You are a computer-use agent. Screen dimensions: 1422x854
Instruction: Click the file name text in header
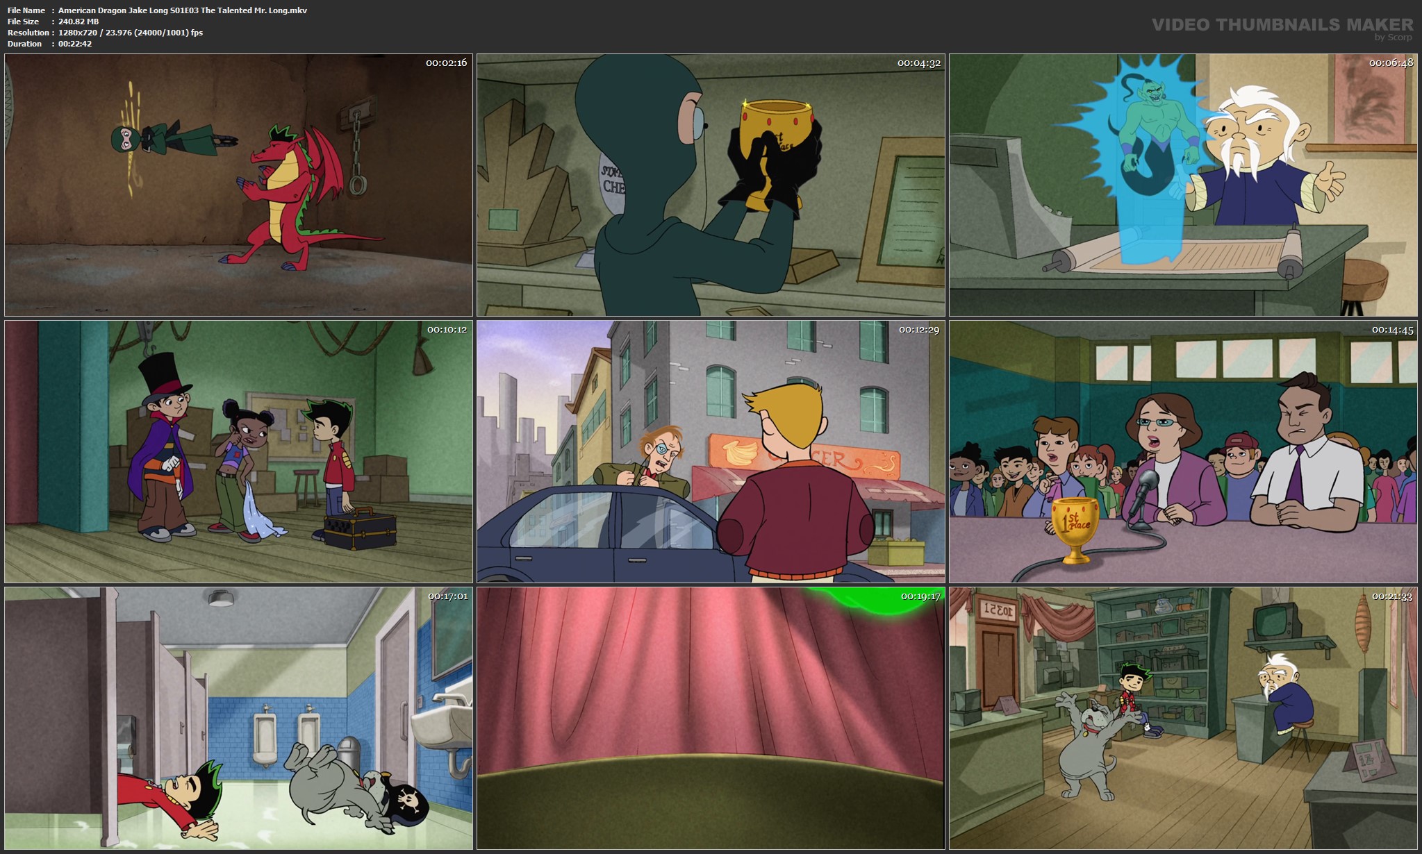(182, 10)
